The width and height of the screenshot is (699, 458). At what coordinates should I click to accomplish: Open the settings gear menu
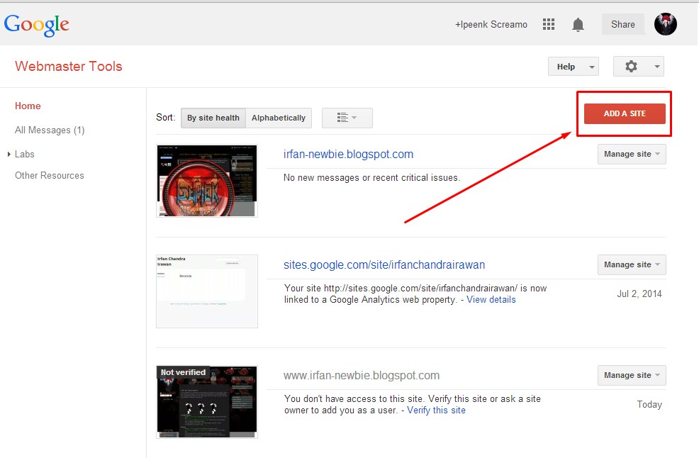(638, 67)
